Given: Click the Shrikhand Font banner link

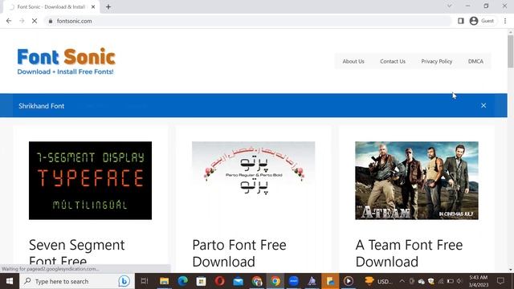Looking at the screenshot, I should (41, 106).
